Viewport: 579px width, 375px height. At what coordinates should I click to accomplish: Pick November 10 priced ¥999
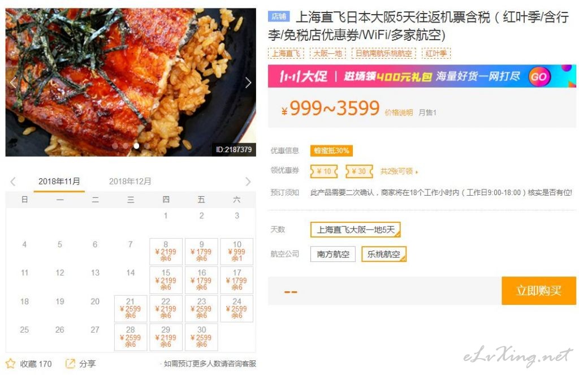237,251
